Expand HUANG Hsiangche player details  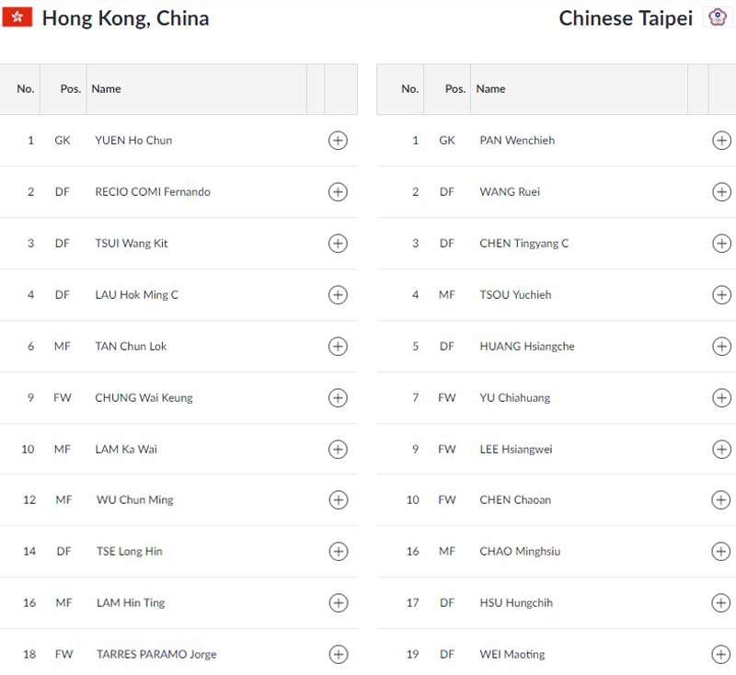coord(722,346)
